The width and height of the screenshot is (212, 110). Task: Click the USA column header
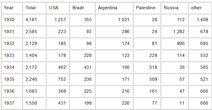click(58, 8)
